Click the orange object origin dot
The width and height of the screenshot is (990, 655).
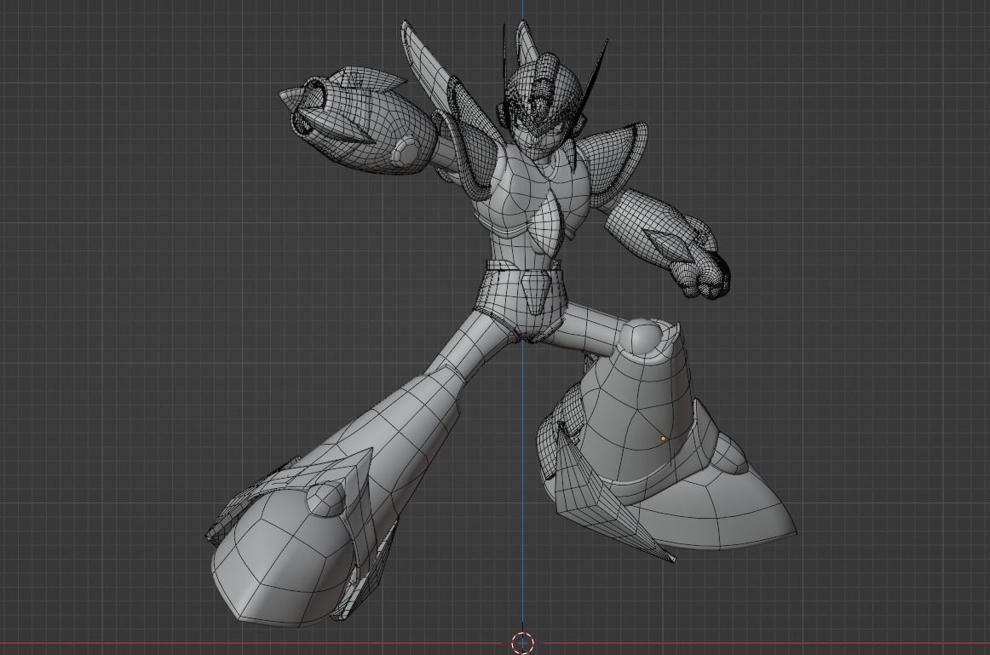tap(663, 438)
